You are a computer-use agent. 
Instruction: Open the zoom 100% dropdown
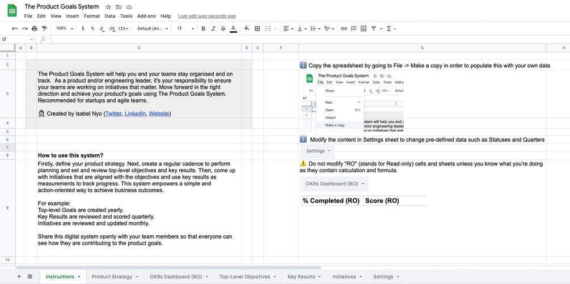coord(65,28)
